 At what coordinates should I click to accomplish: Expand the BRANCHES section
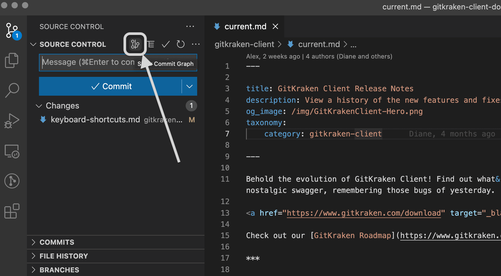59,270
